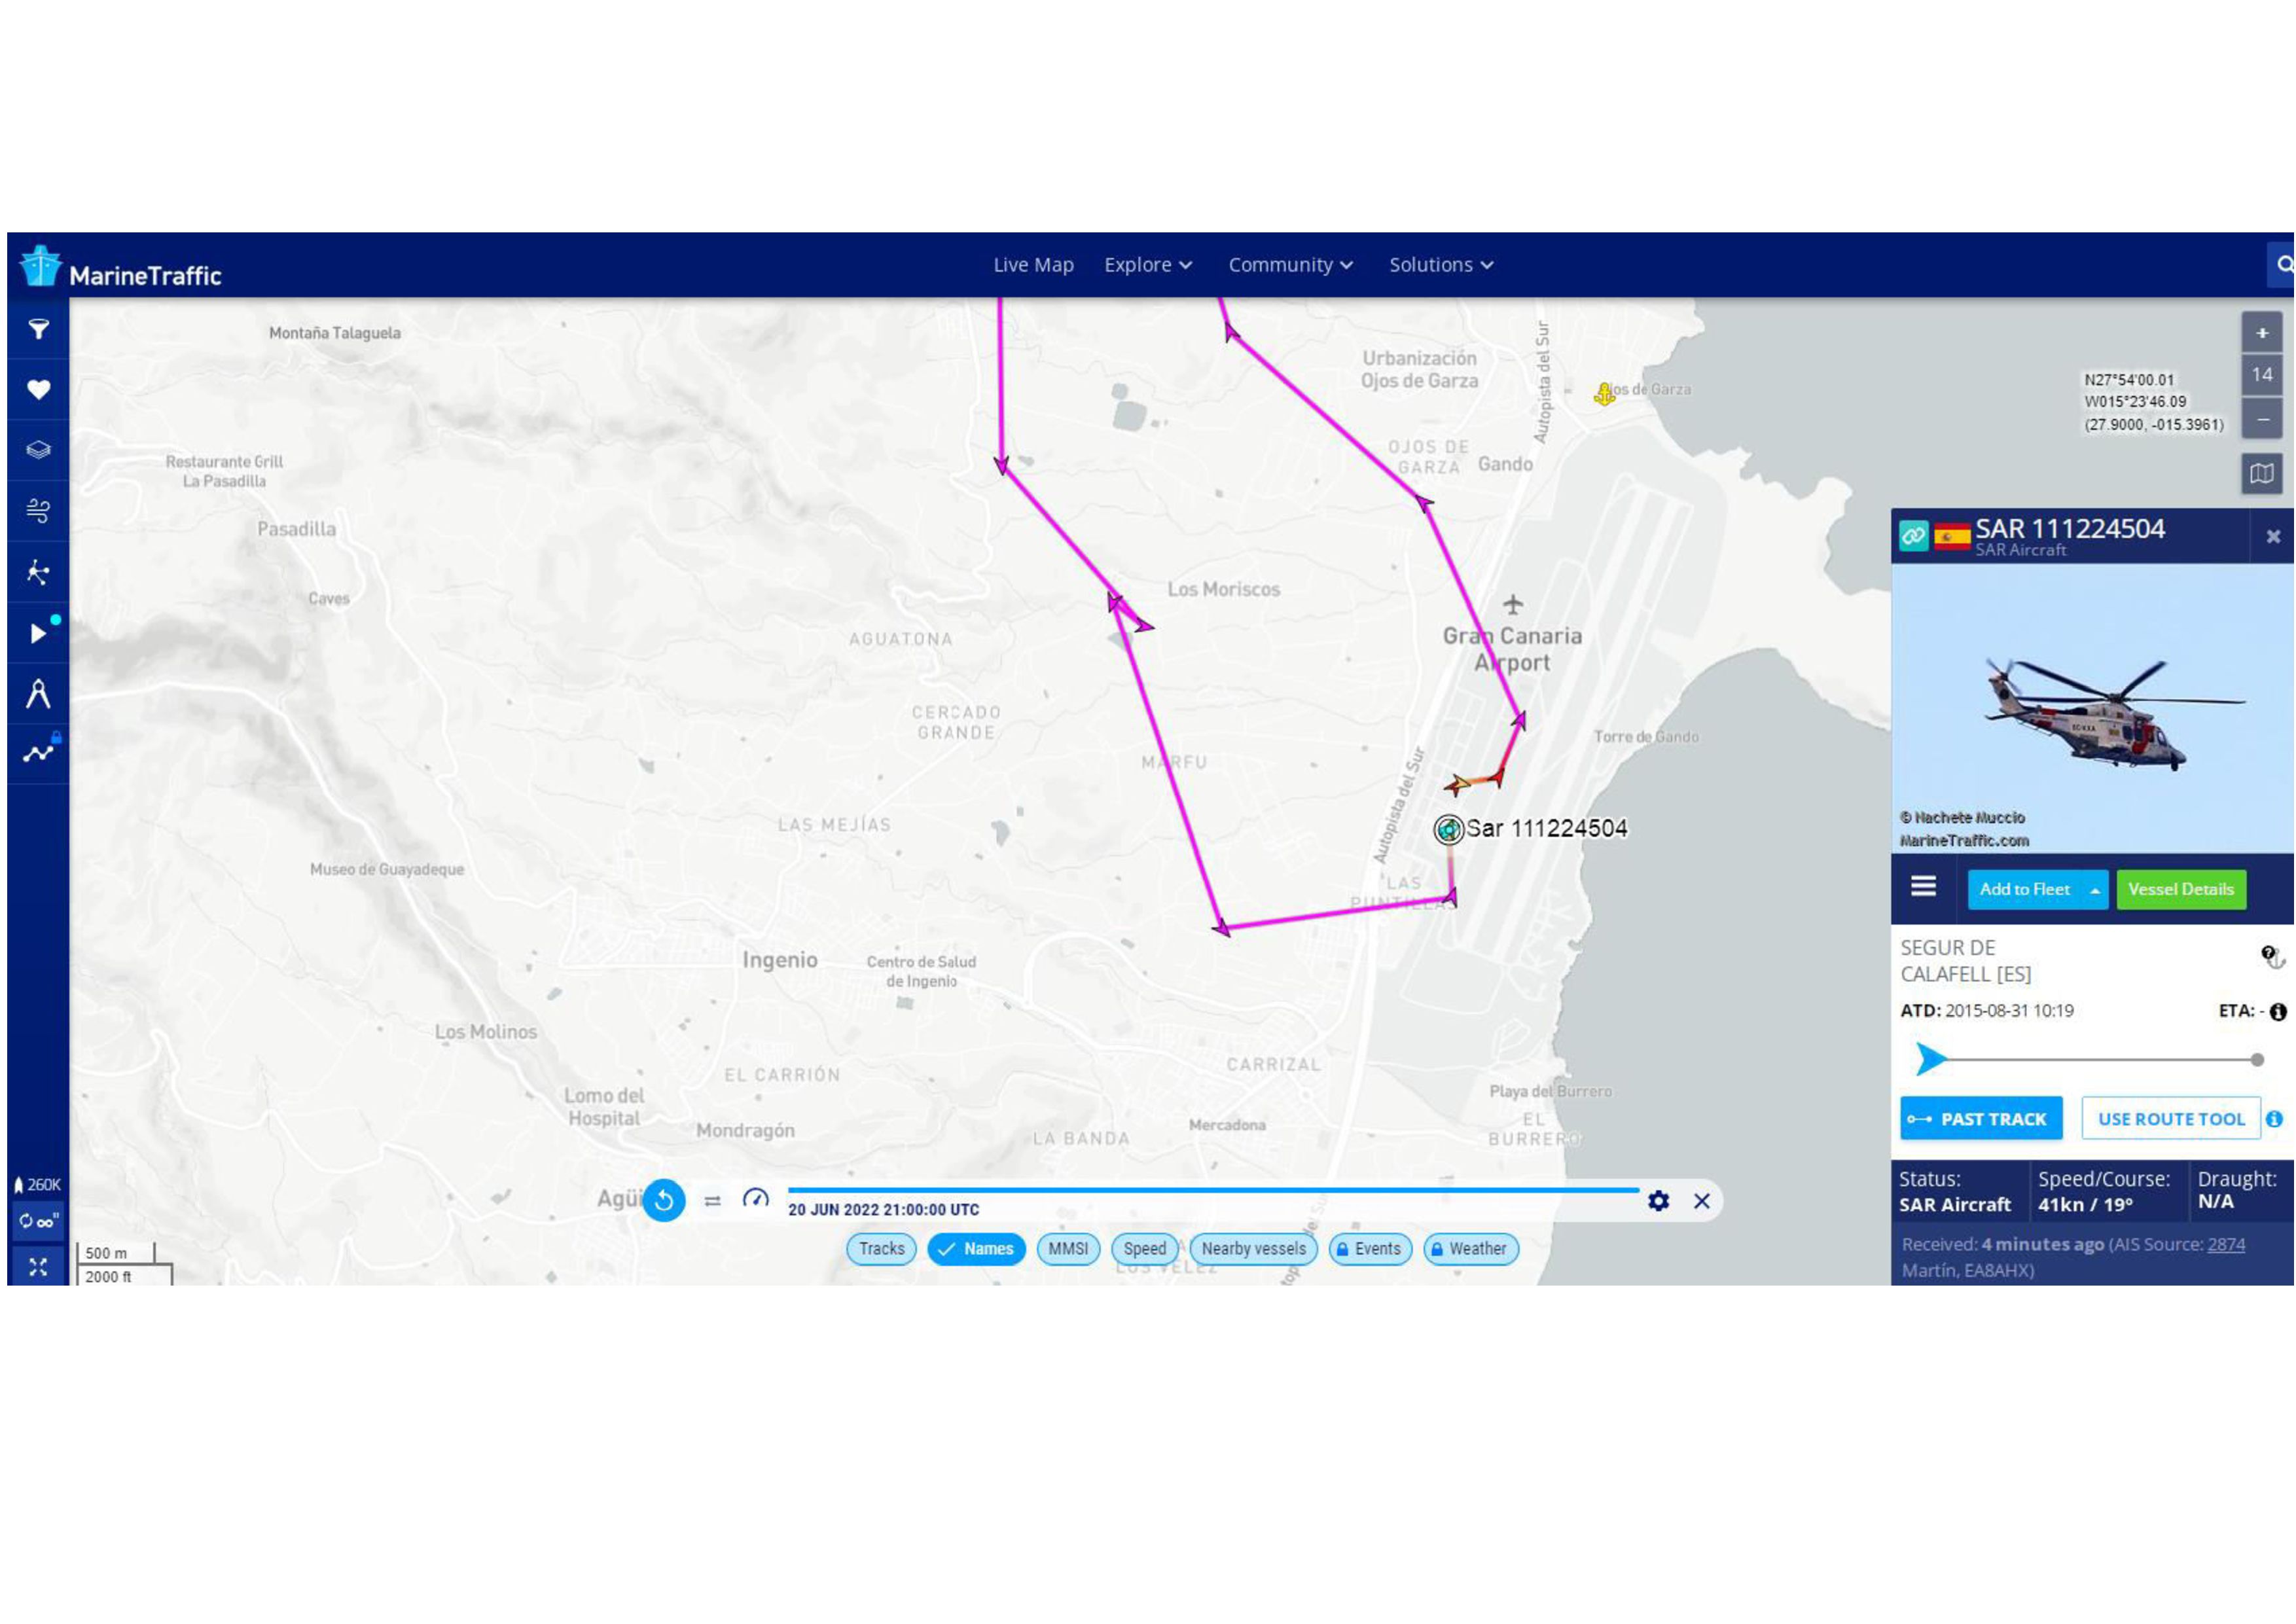The image size is (2296, 1624).
Task: Click the Vessel Details button
Action: tap(2180, 890)
